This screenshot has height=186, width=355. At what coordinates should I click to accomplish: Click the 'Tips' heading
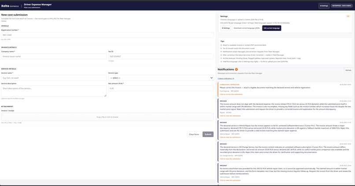tap(222, 41)
